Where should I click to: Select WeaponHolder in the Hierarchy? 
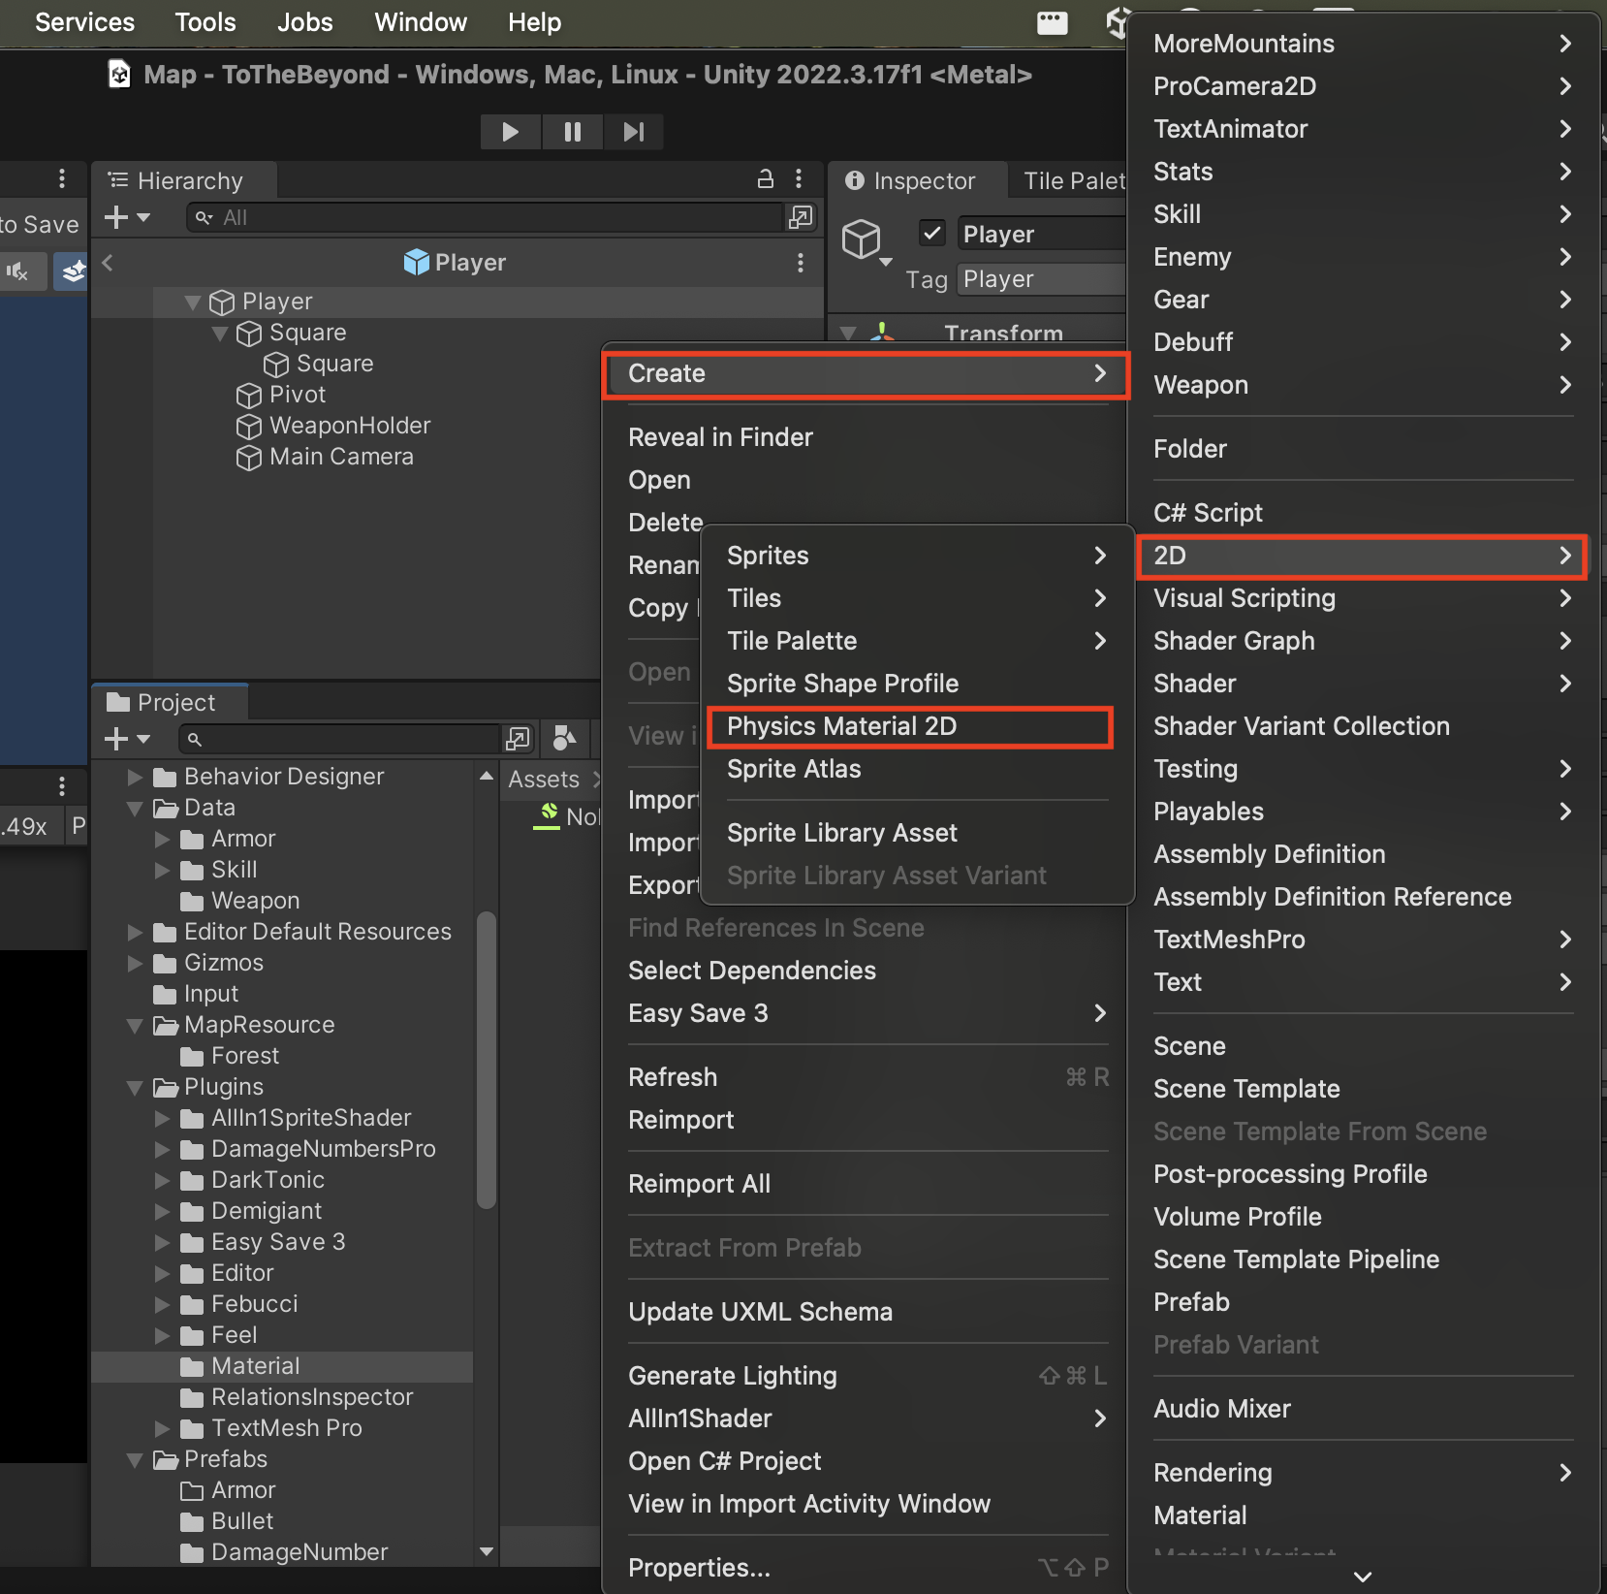[349, 426]
